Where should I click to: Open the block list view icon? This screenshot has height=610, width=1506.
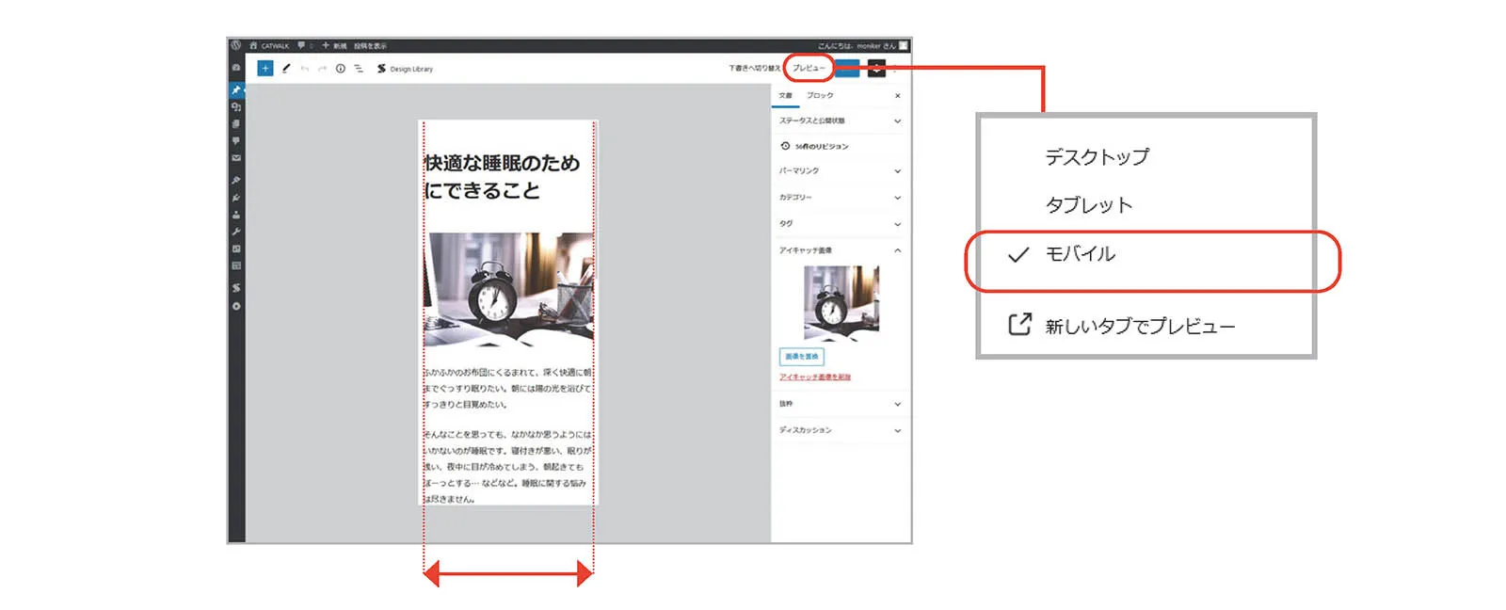pos(359,69)
